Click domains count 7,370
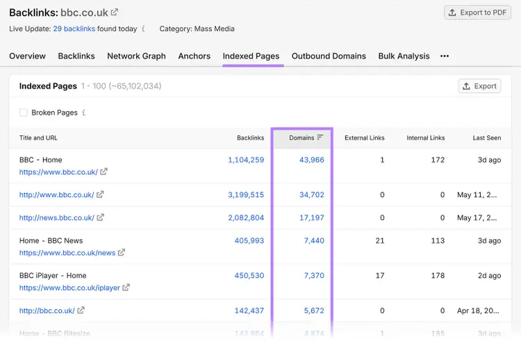 (x=314, y=275)
